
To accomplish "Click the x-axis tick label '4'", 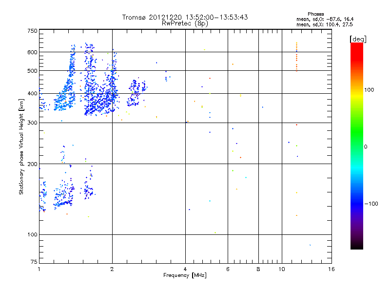I will (x=185, y=269).
